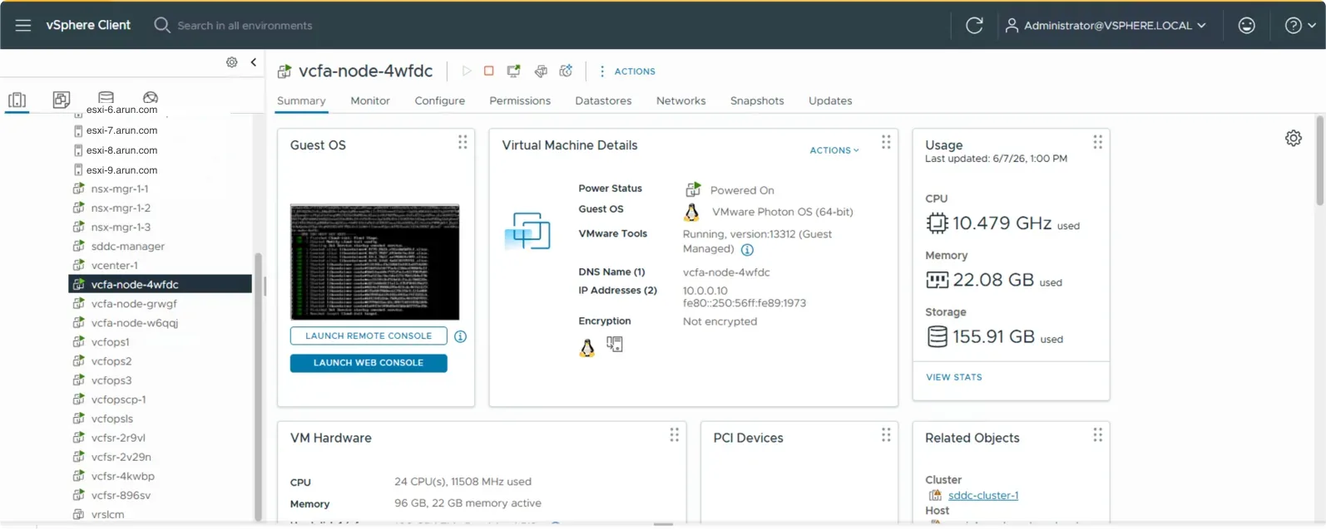Image resolution: width=1326 pixels, height=529 pixels.
Task: Click the inventory tree vertical scrollbar
Action: click(x=258, y=386)
